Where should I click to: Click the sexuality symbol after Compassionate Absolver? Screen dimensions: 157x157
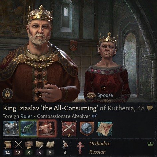click(94, 116)
